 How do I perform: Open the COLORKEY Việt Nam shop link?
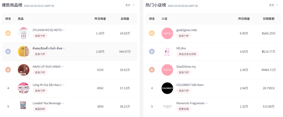click(190, 85)
